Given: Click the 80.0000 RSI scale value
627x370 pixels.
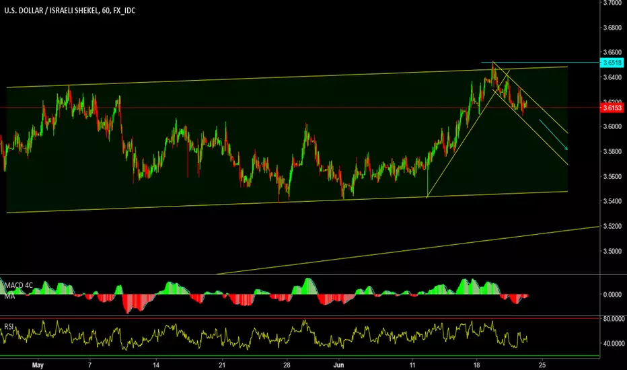Looking at the screenshot, I should click(x=614, y=318).
